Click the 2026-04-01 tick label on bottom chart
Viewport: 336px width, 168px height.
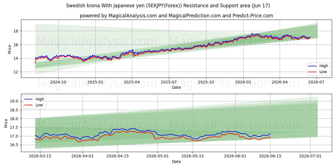[83, 156]
